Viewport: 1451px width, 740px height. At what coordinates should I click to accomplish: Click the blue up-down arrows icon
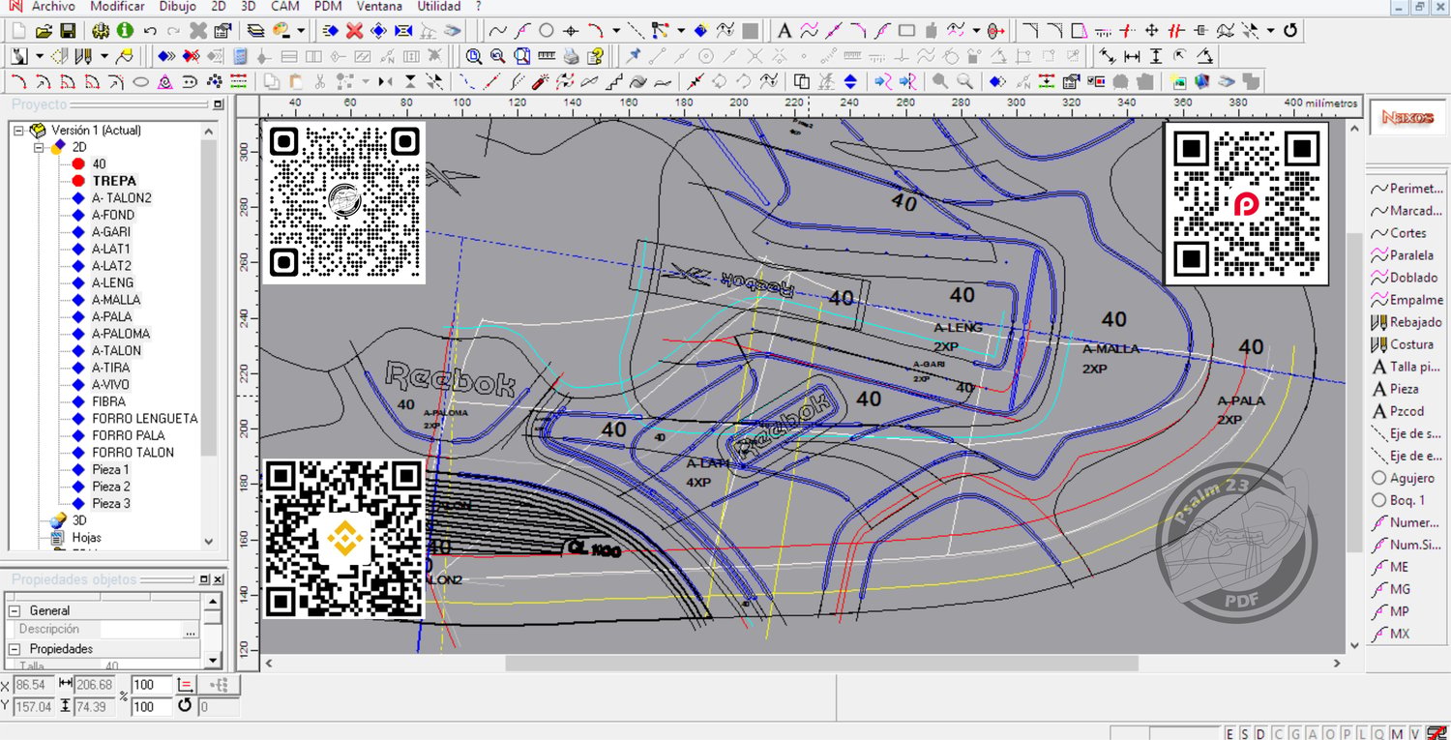point(850,81)
